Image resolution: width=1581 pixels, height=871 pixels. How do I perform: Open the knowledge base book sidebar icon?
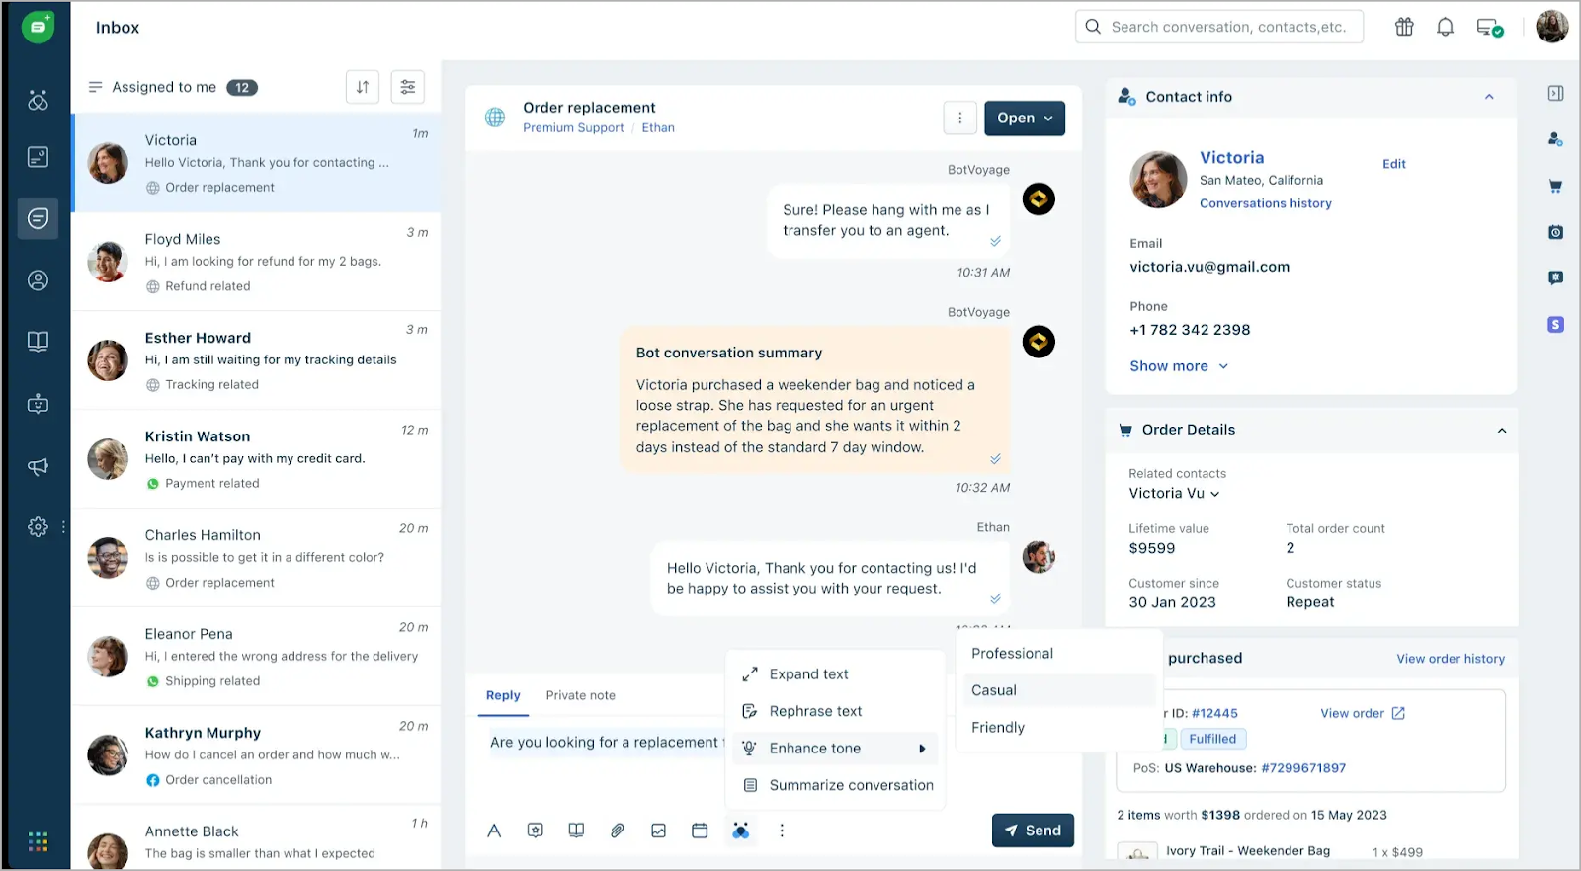tap(38, 342)
